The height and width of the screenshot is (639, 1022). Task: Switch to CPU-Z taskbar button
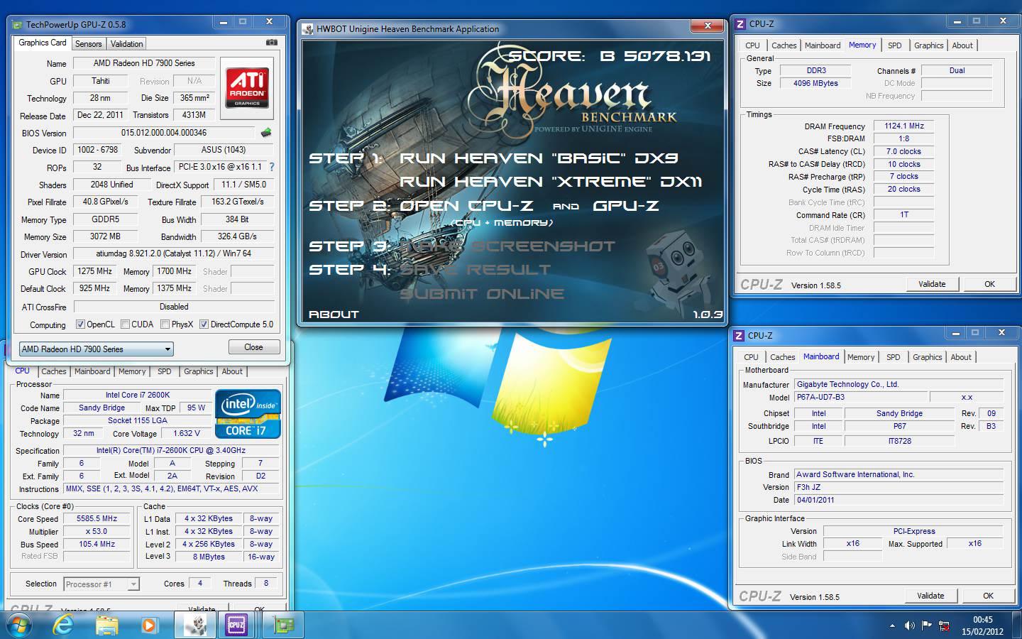[237, 625]
